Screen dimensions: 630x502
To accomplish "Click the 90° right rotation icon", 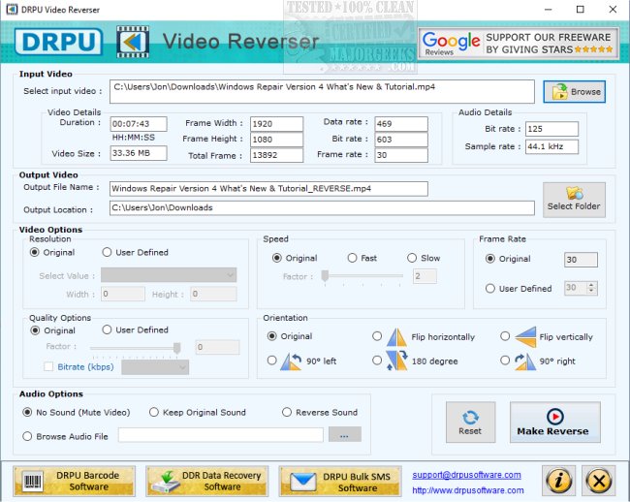I will pyautogui.click(x=525, y=361).
